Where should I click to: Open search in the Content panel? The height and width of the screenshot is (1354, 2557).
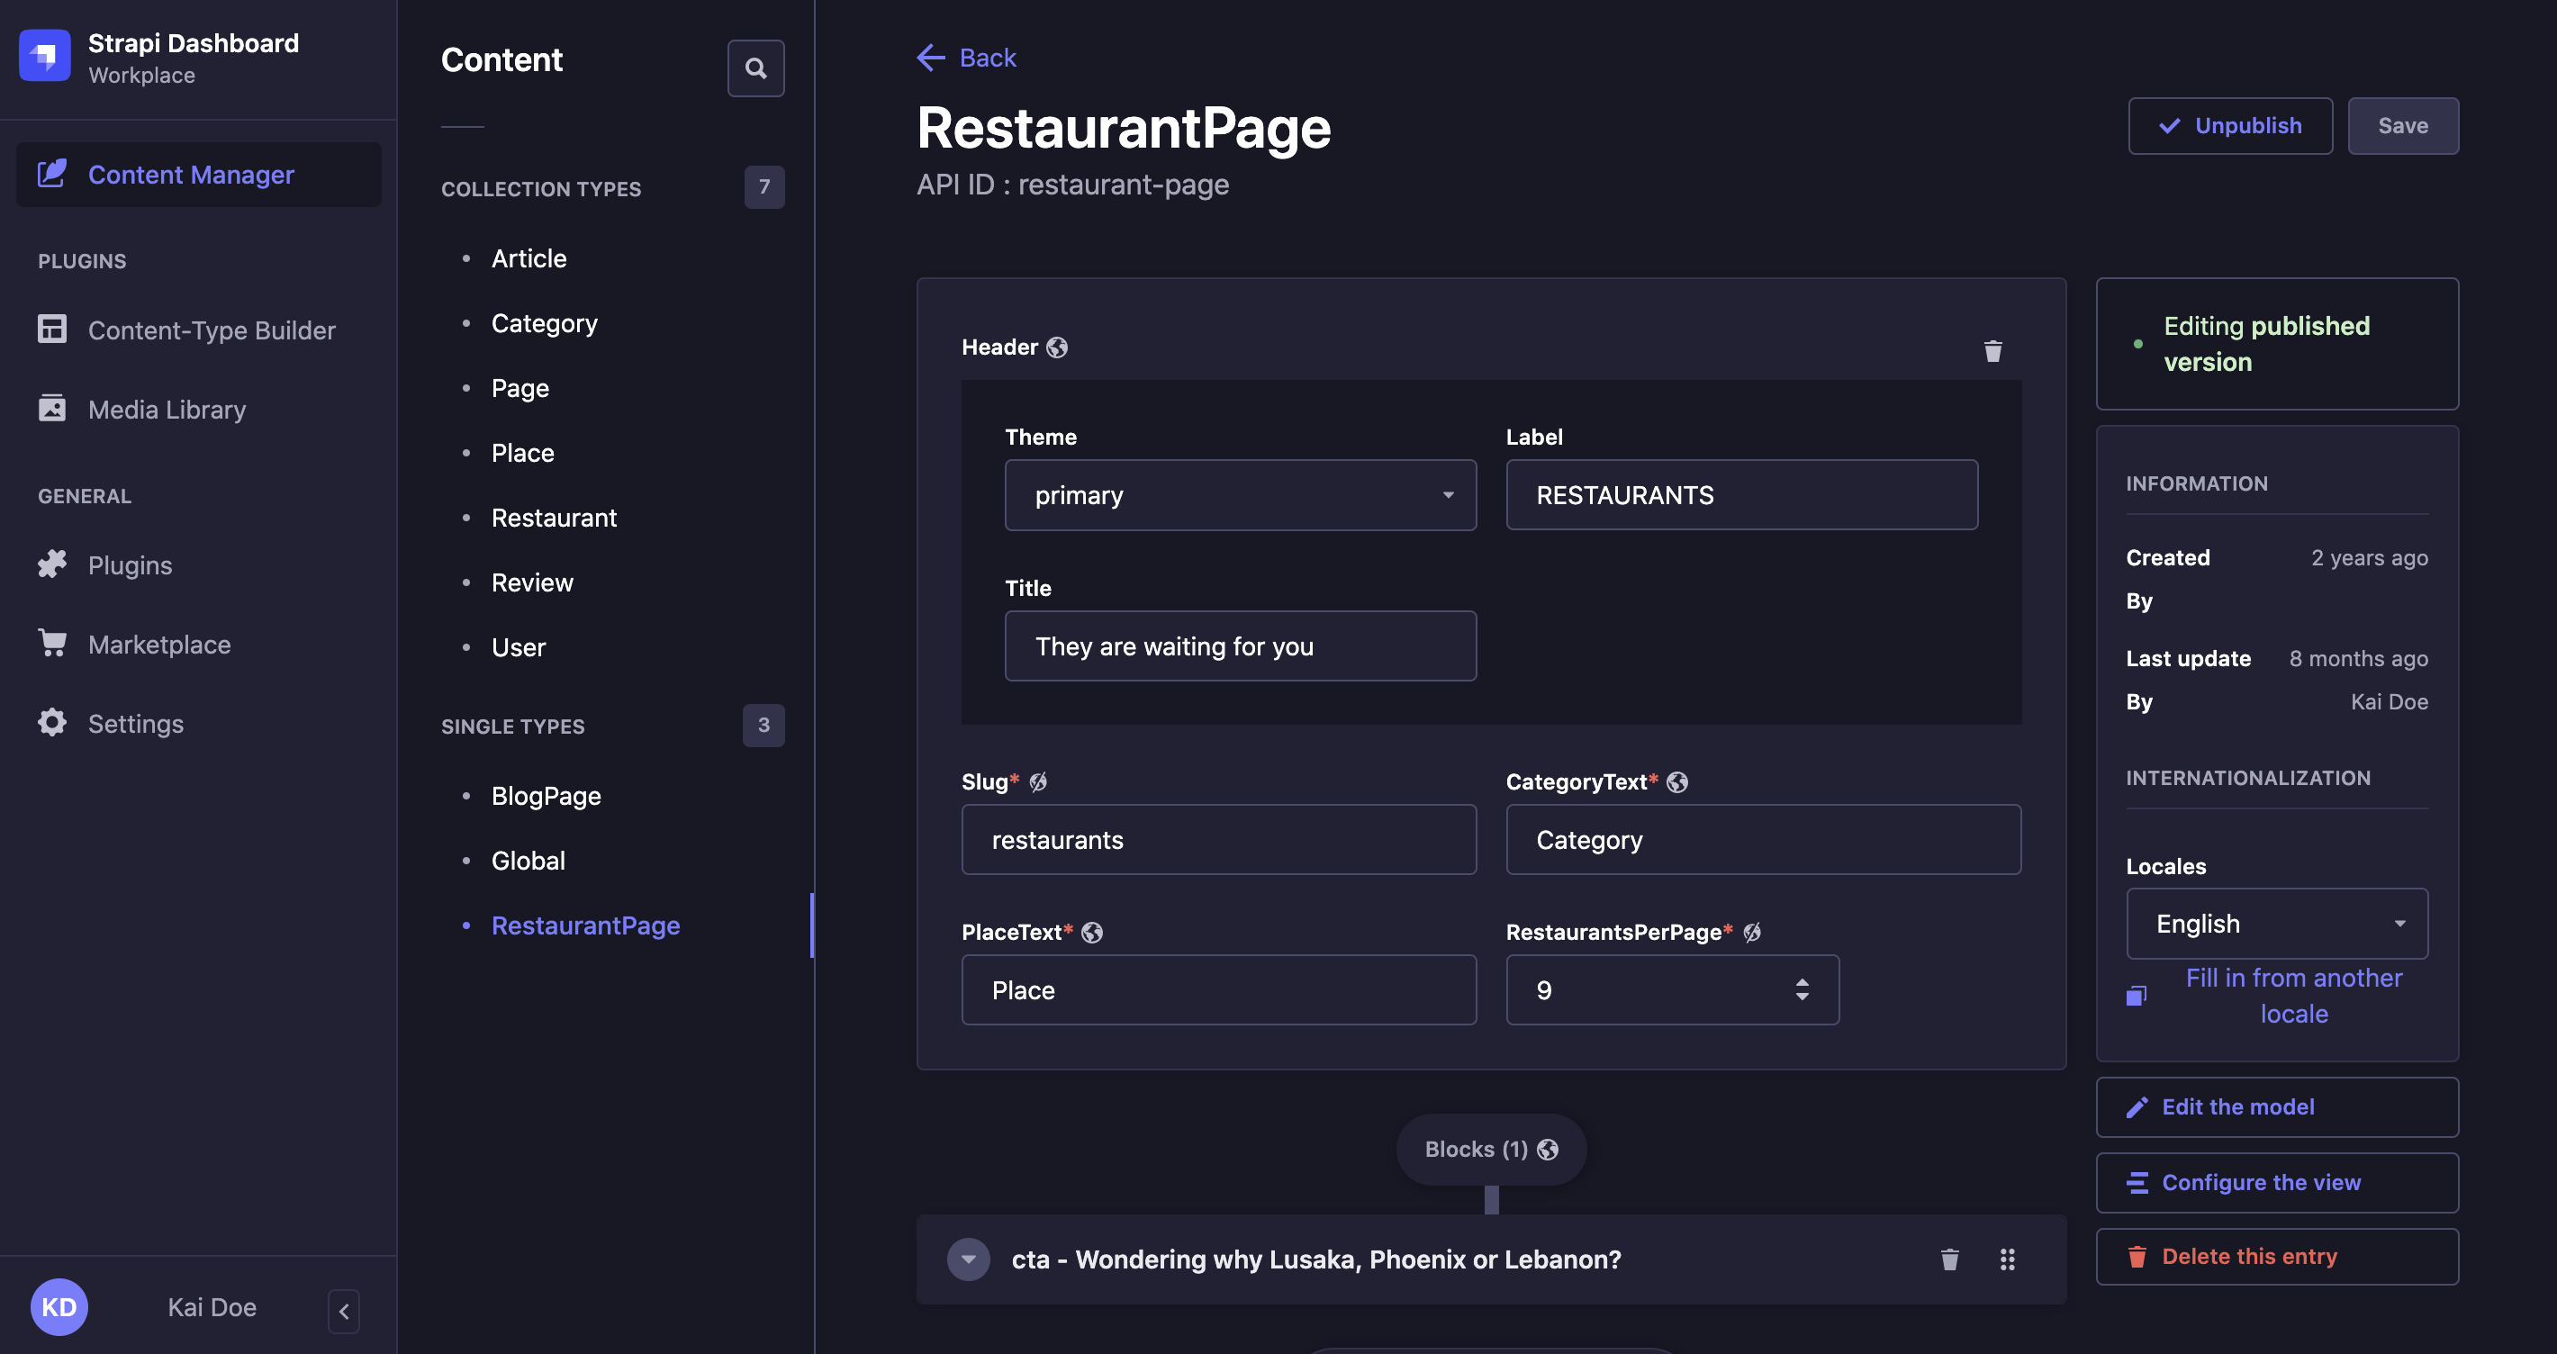(x=755, y=68)
